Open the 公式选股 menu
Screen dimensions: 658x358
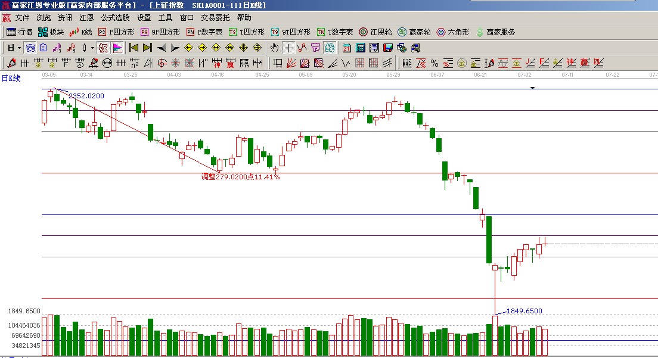tap(115, 18)
